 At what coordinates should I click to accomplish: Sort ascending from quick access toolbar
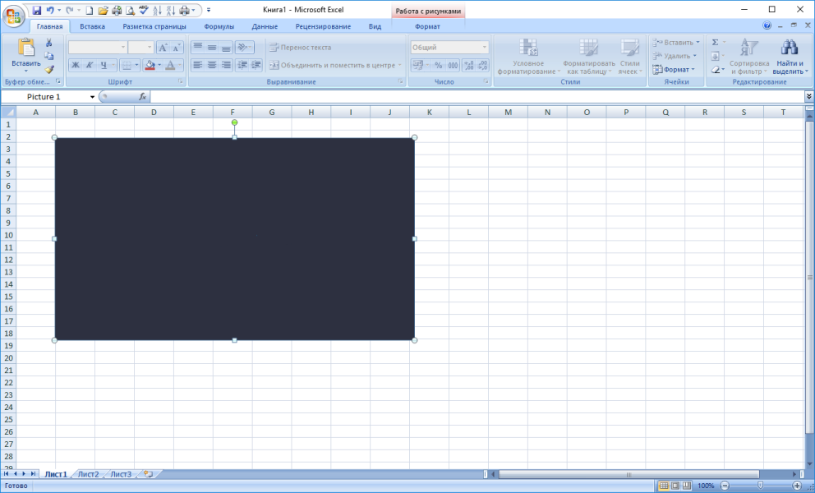tap(158, 10)
